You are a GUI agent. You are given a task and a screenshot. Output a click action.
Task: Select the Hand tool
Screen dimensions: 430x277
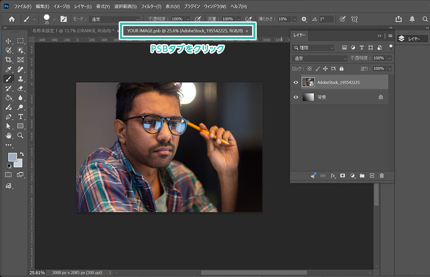click(8, 136)
